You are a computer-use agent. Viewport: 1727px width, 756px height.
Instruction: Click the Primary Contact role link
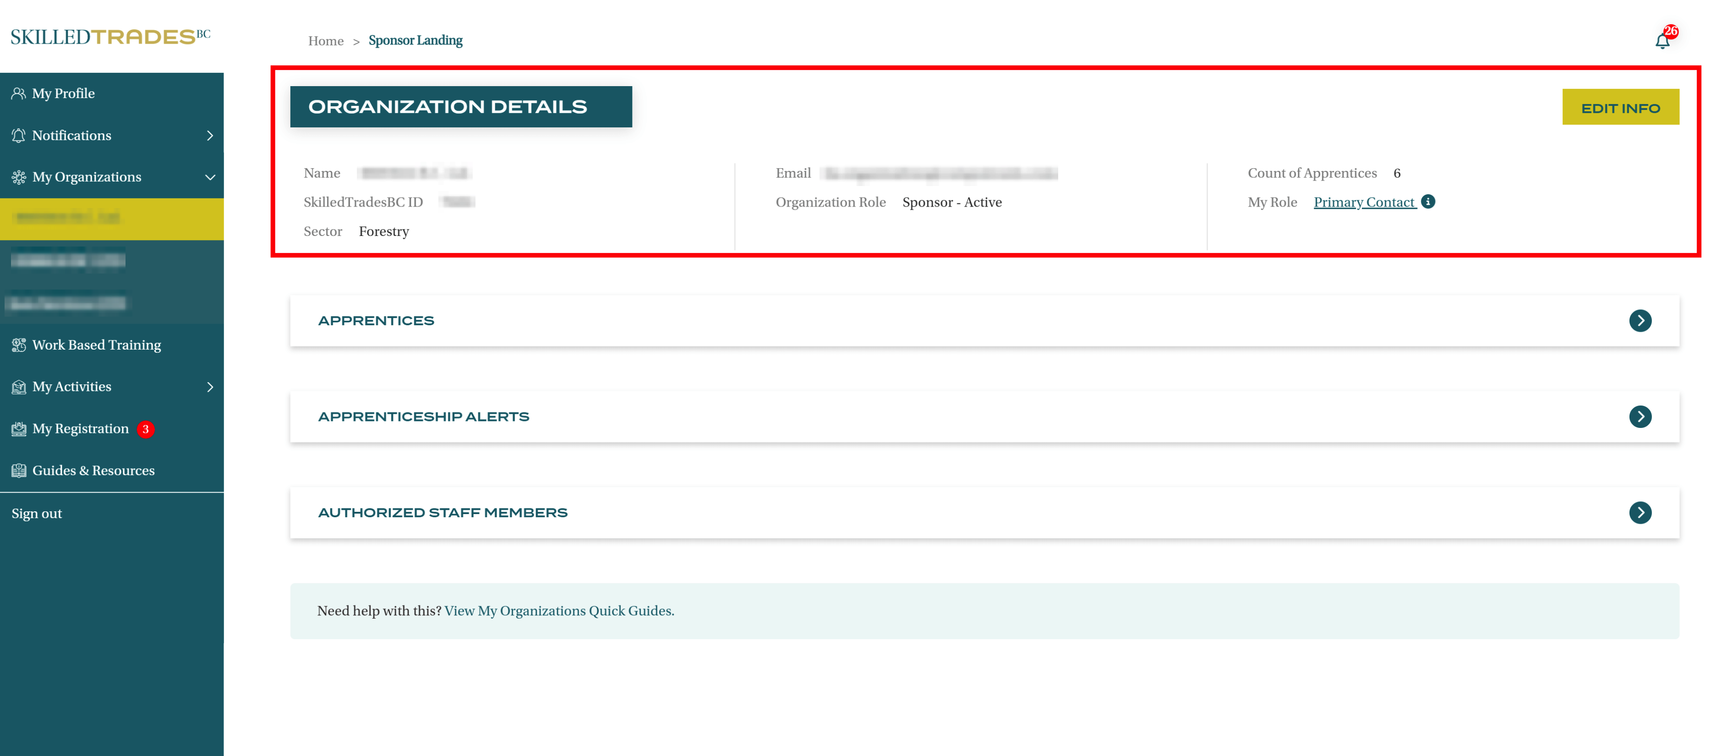click(x=1364, y=202)
